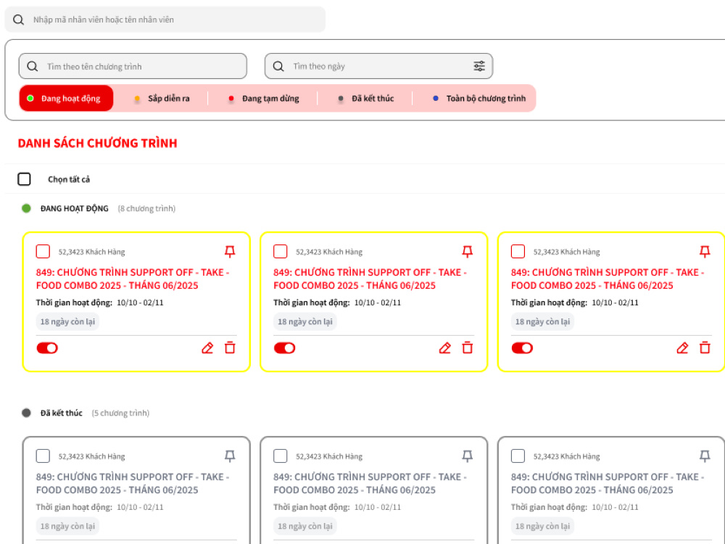The width and height of the screenshot is (725, 544).
Task: Pin the third ended (Đã kết thúc) card
Action: 705,456
